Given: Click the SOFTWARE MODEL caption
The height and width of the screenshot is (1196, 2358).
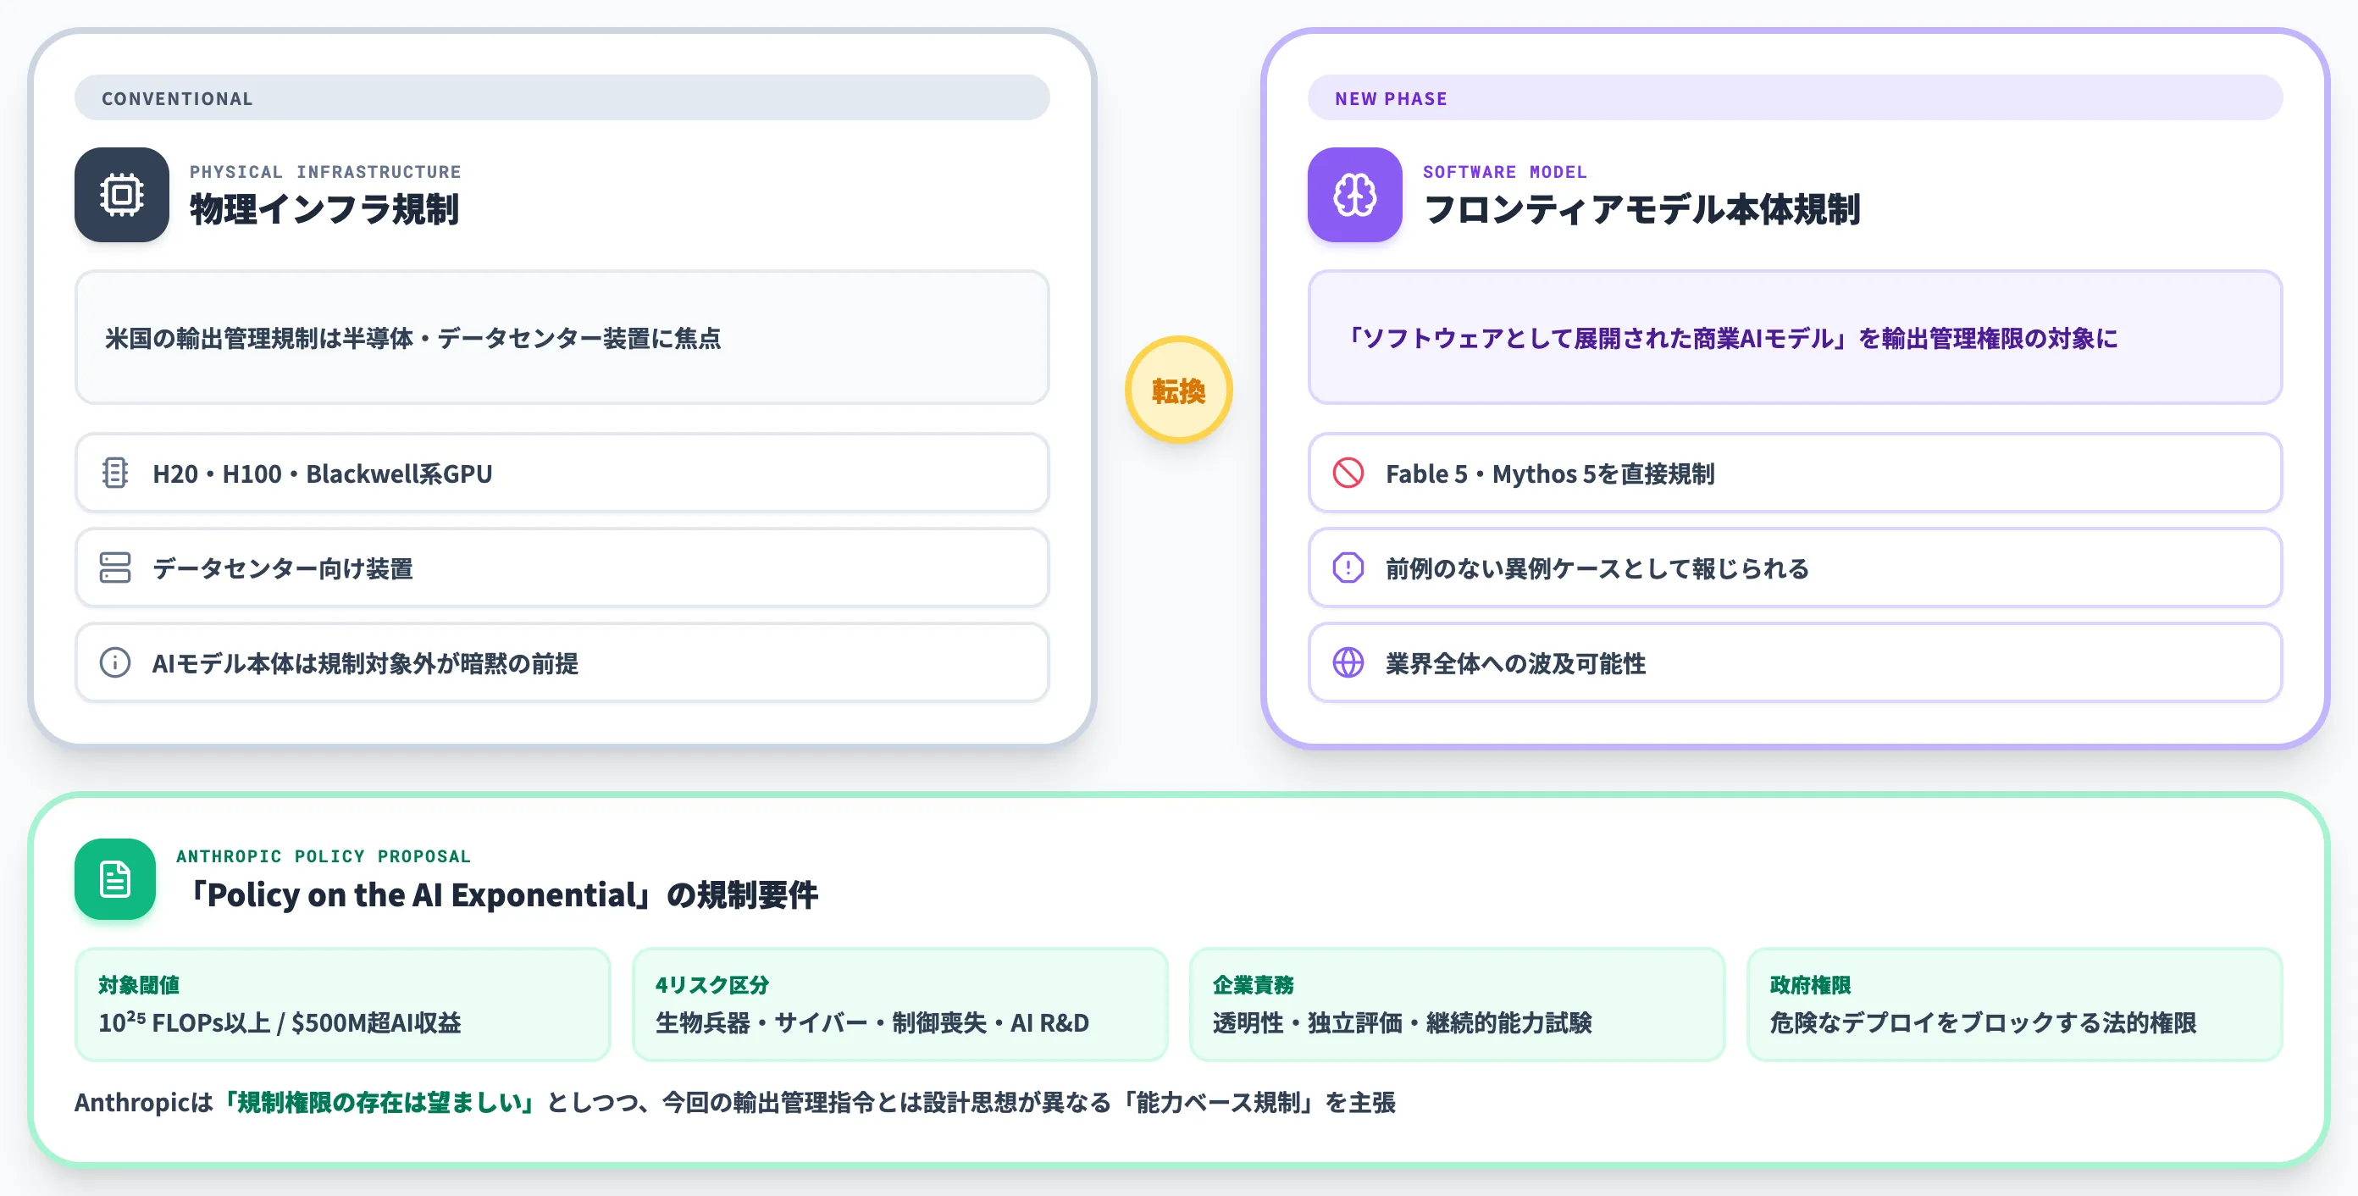Looking at the screenshot, I should pyautogui.click(x=1505, y=172).
